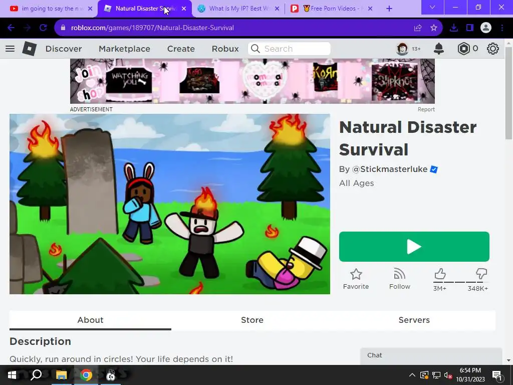The image size is (513, 385).
Task: Follow the game with the feed icon
Action: pos(399,274)
